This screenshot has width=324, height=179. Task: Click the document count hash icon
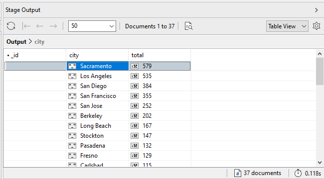coord(238,173)
